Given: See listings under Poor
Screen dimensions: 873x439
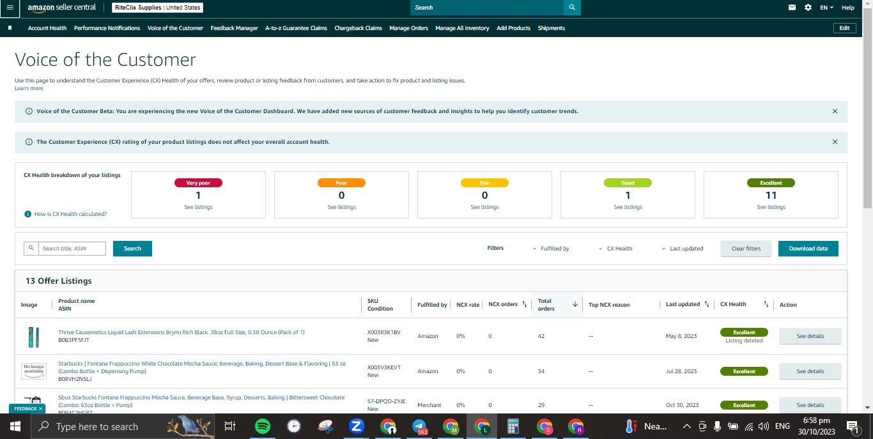Looking at the screenshot, I should pos(341,207).
